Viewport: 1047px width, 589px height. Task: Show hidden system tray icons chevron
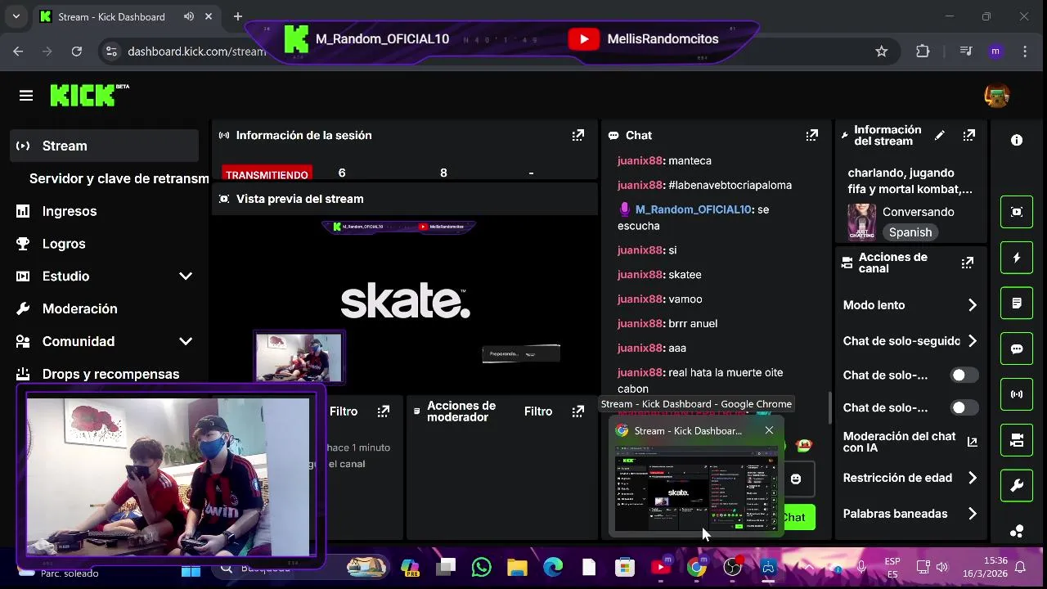coord(809,567)
